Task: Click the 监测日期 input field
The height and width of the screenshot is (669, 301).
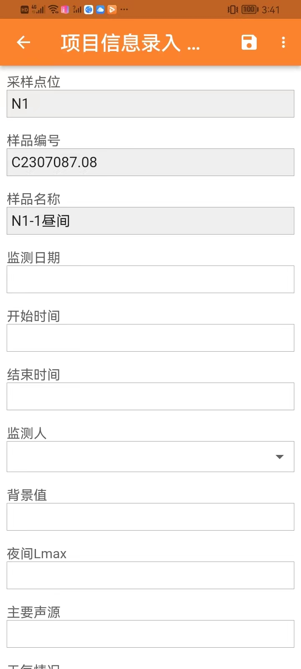Action: 150,279
